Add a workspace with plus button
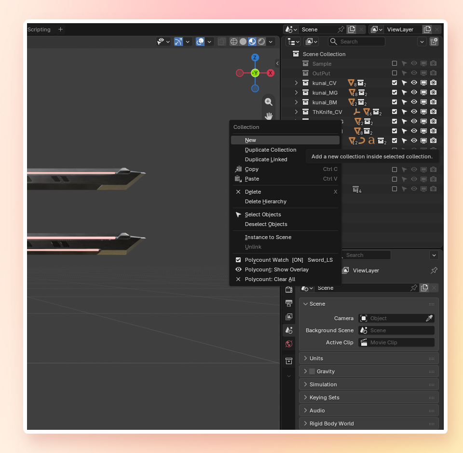This screenshot has height=453, width=463. [x=61, y=29]
